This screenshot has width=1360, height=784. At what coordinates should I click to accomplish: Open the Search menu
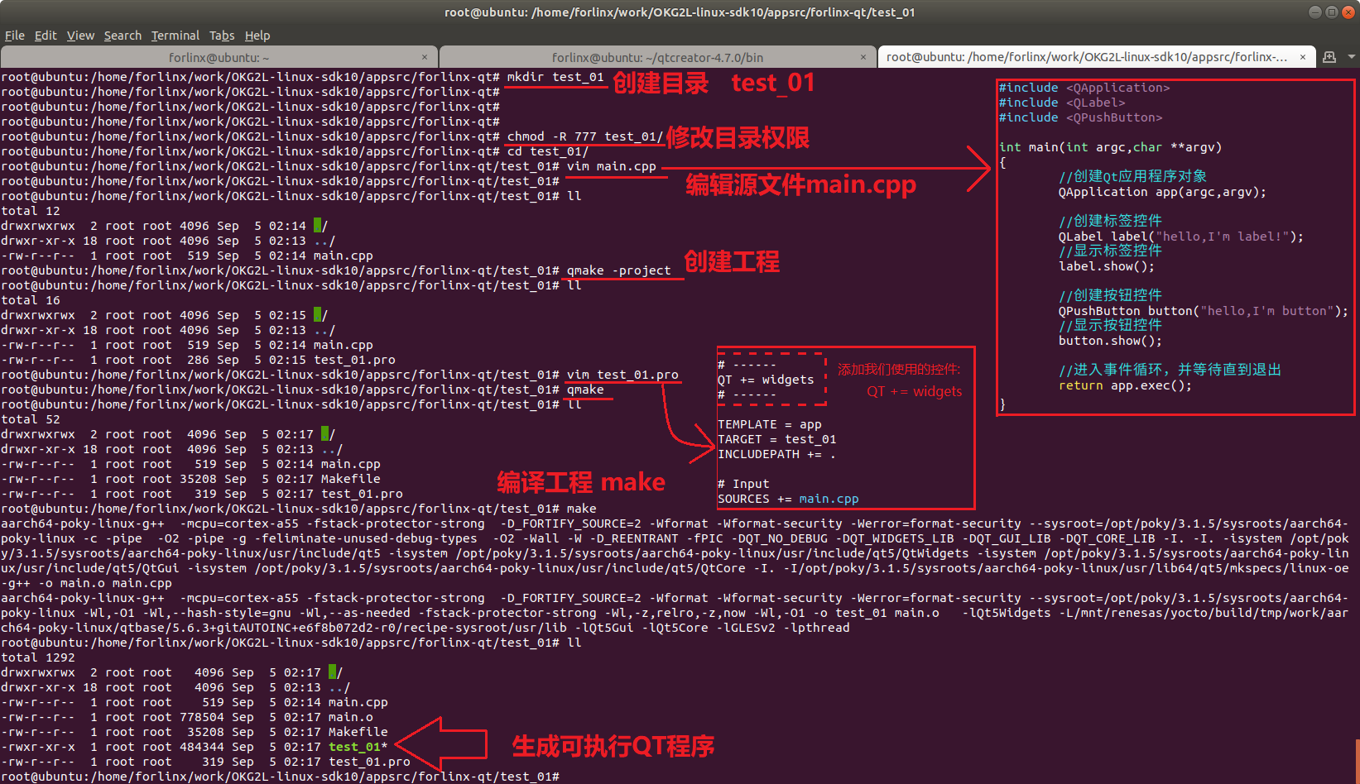[x=123, y=36]
